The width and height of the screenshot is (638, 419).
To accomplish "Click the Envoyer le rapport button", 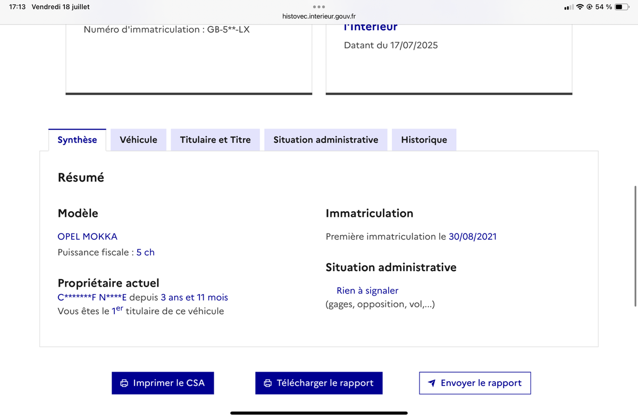I will click(x=475, y=383).
